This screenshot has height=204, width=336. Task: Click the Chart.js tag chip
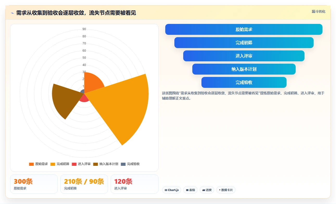pos(172,190)
